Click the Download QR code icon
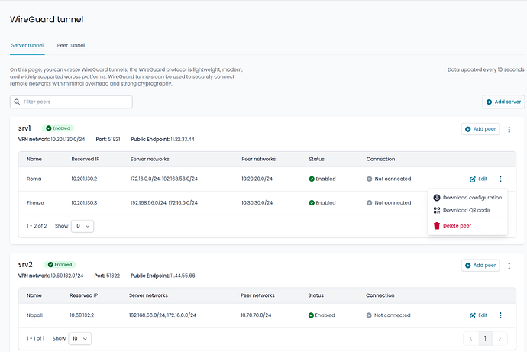Screen dimensions: 527x352 437,210
